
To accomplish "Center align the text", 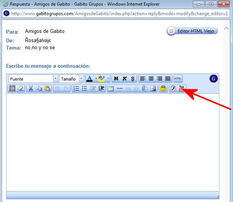I will [x=151, y=79].
